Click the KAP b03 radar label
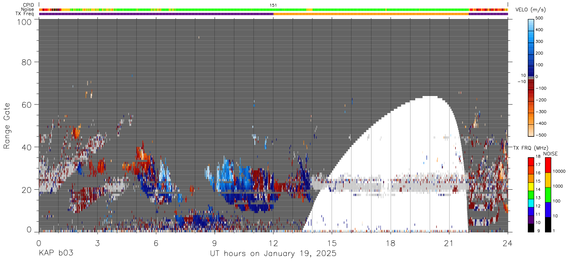The width and height of the screenshot is (571, 263). pyautogui.click(x=55, y=254)
